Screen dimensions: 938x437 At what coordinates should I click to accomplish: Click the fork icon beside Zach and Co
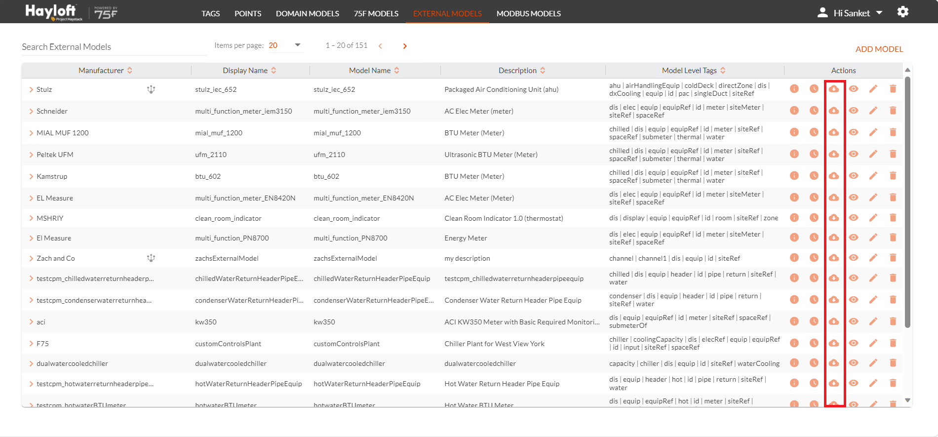151,258
